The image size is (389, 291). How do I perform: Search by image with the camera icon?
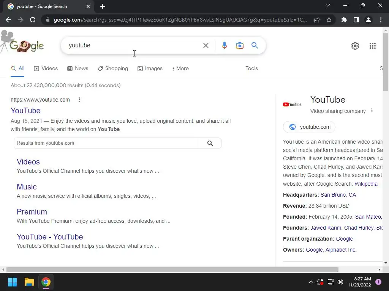point(240,45)
